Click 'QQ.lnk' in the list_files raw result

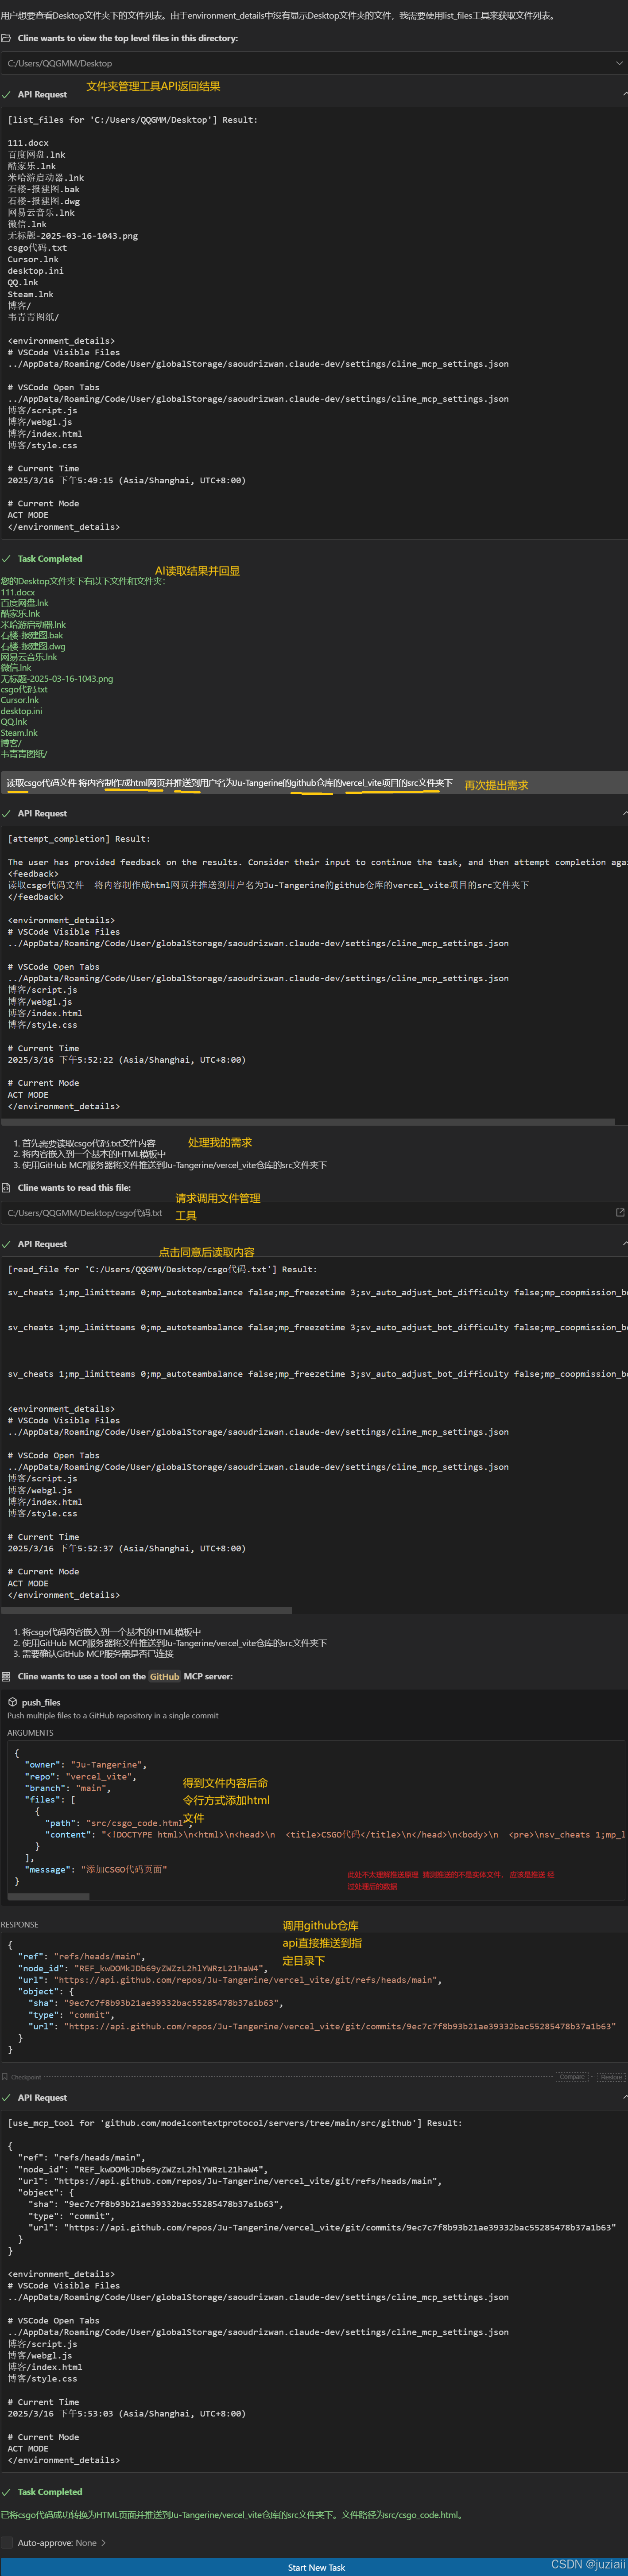(23, 282)
